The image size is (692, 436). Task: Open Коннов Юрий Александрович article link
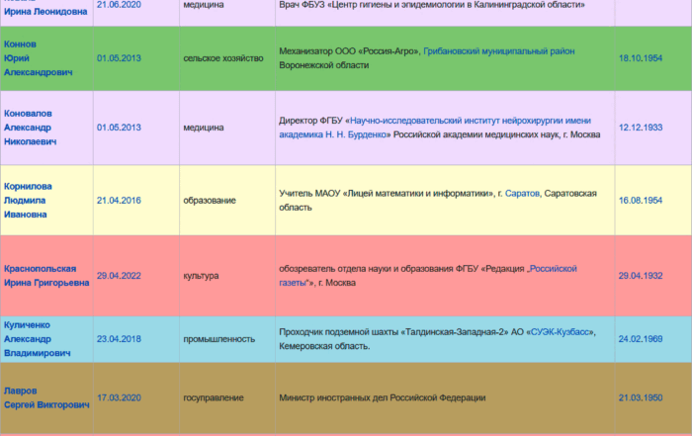click(x=38, y=58)
